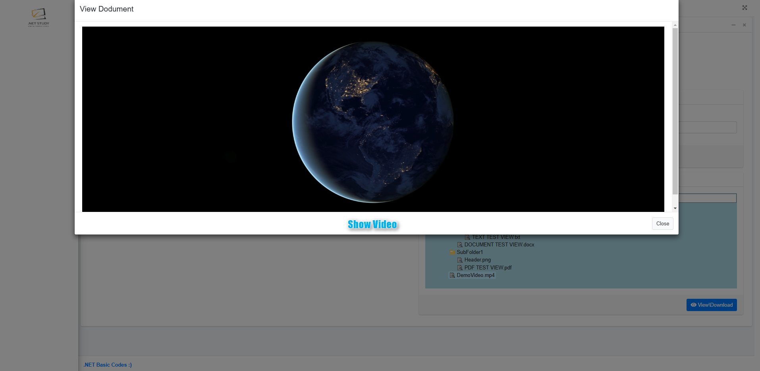Expand the SubFolder1 folder node

(470, 252)
